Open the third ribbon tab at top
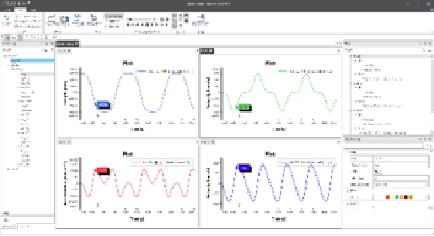The height and width of the screenshot is (236, 434). pos(33,10)
